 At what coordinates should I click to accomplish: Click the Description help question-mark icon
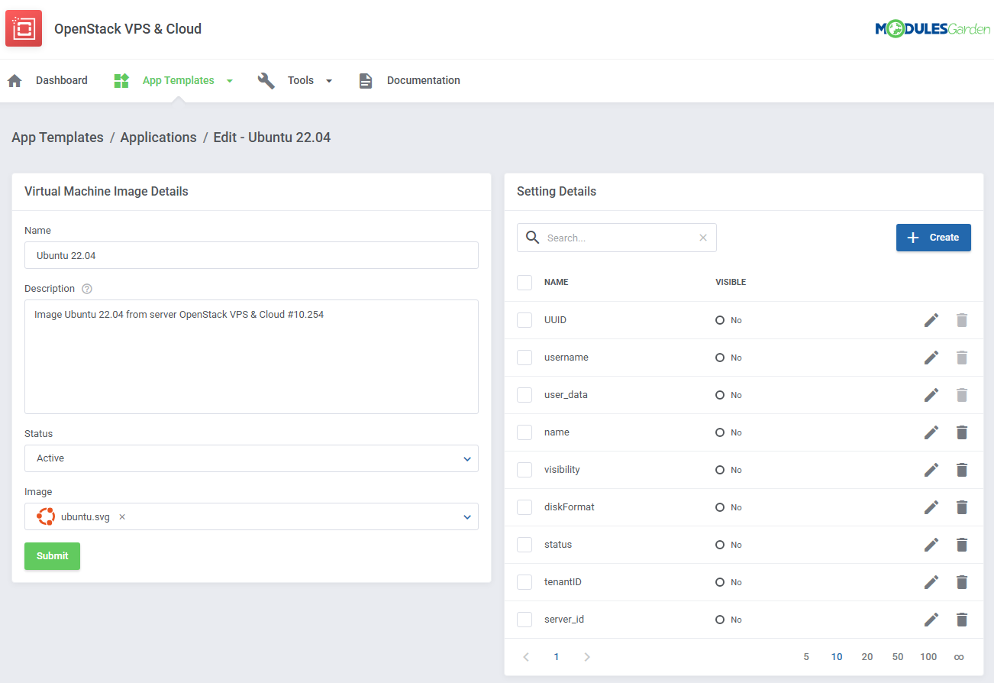tap(87, 289)
